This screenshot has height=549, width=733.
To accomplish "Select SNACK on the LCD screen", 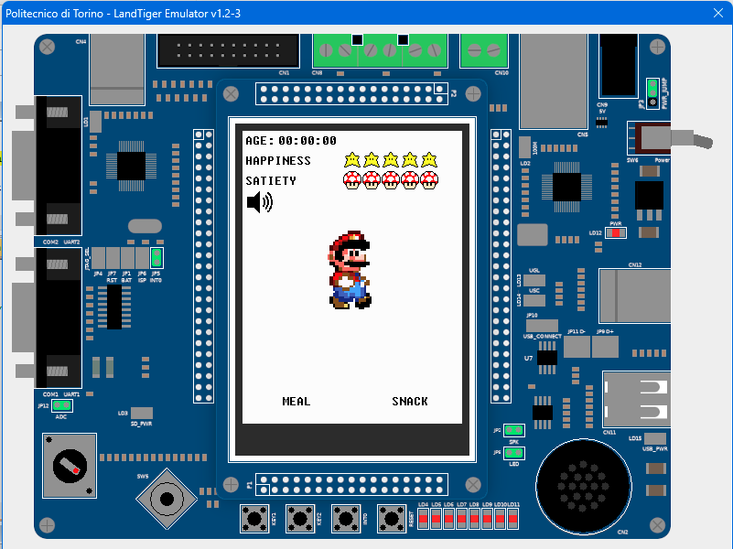I will 410,402.
